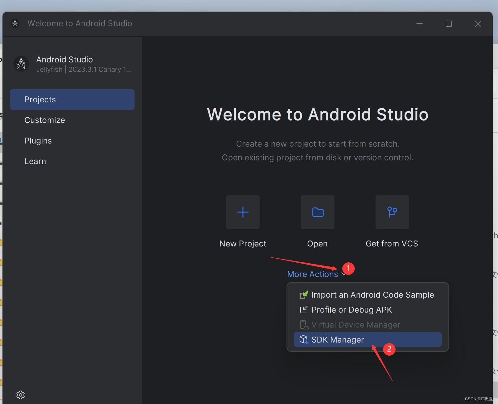Click 'Create a new project to start' text
The image size is (498, 404).
pos(318,144)
